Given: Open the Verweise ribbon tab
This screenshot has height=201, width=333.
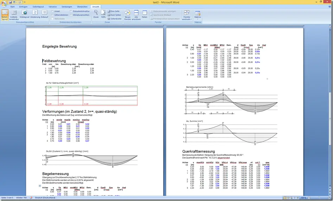Looking at the screenshot, I should 53,7.
